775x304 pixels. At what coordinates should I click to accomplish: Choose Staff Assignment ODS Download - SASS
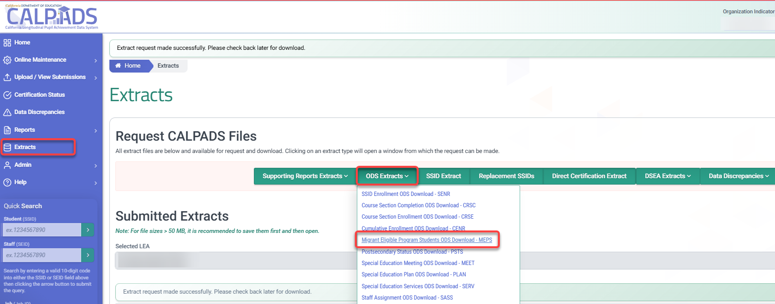407,298
